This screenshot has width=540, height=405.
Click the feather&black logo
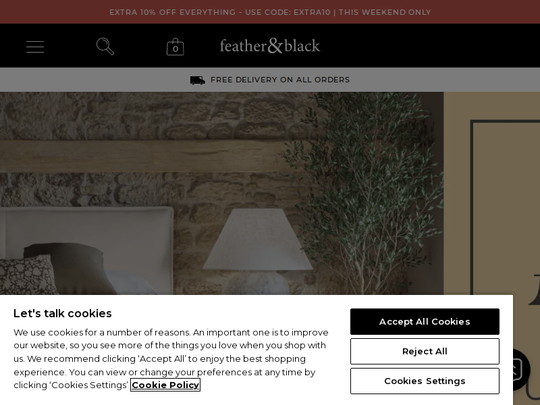click(x=270, y=46)
